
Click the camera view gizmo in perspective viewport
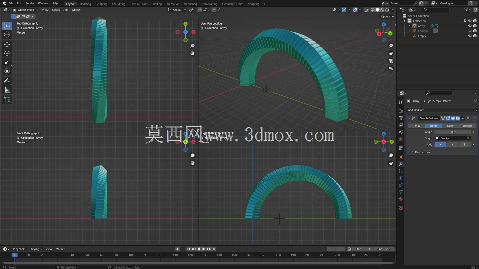pyautogui.click(x=391, y=61)
